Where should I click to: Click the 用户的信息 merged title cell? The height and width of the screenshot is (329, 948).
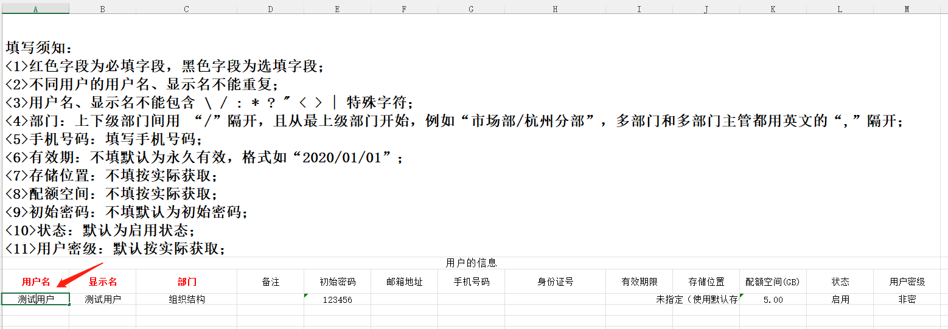pos(471,263)
